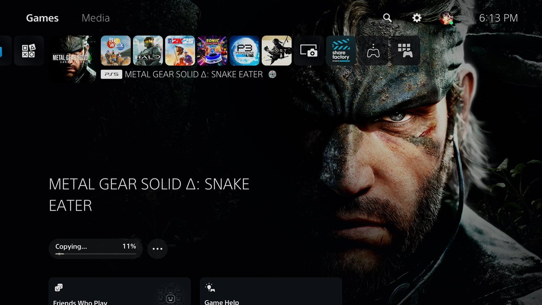The width and height of the screenshot is (542, 305).
Task: Click the Copying progress button
Action: tap(96, 249)
